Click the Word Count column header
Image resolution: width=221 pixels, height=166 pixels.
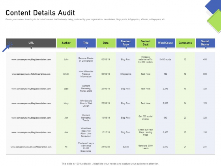[166, 43]
